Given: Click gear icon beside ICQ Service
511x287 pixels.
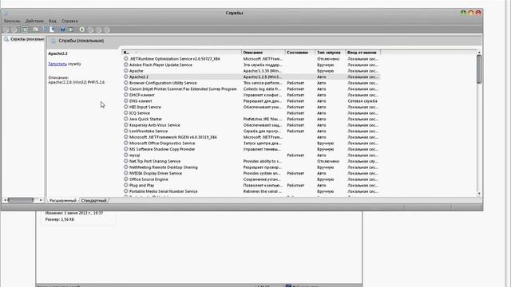Looking at the screenshot, I should point(126,113).
